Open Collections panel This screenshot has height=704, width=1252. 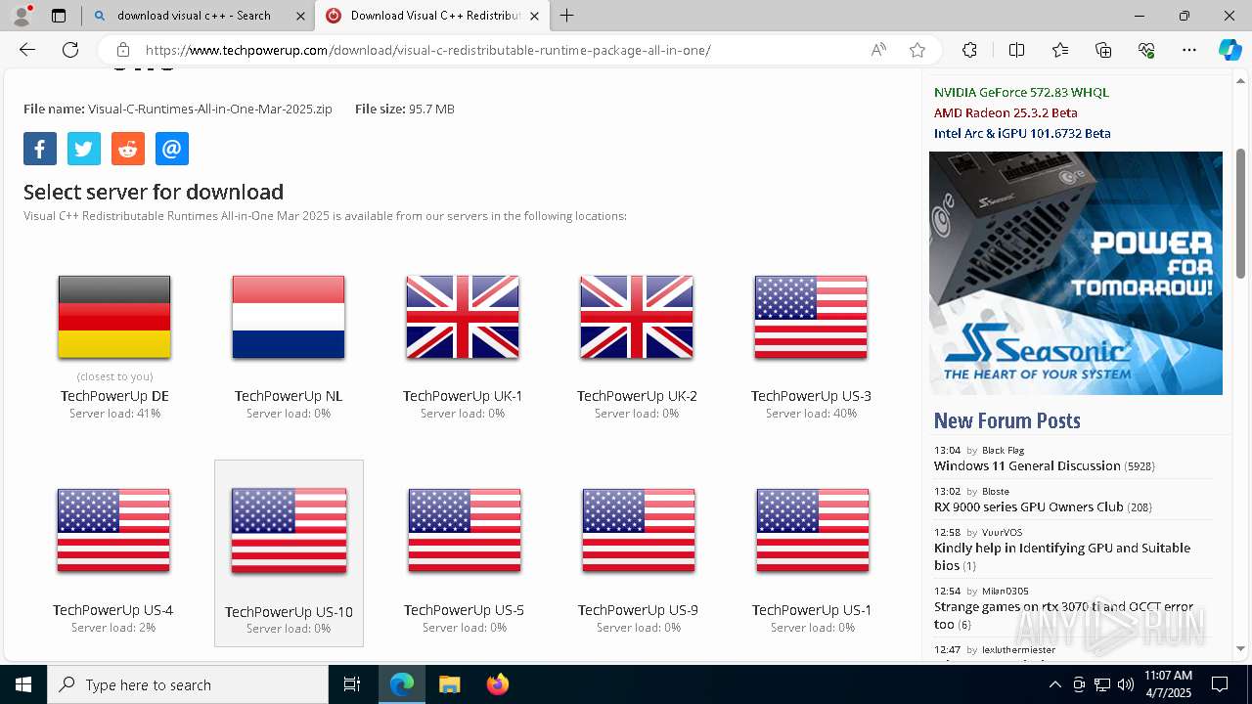pyautogui.click(x=1103, y=50)
